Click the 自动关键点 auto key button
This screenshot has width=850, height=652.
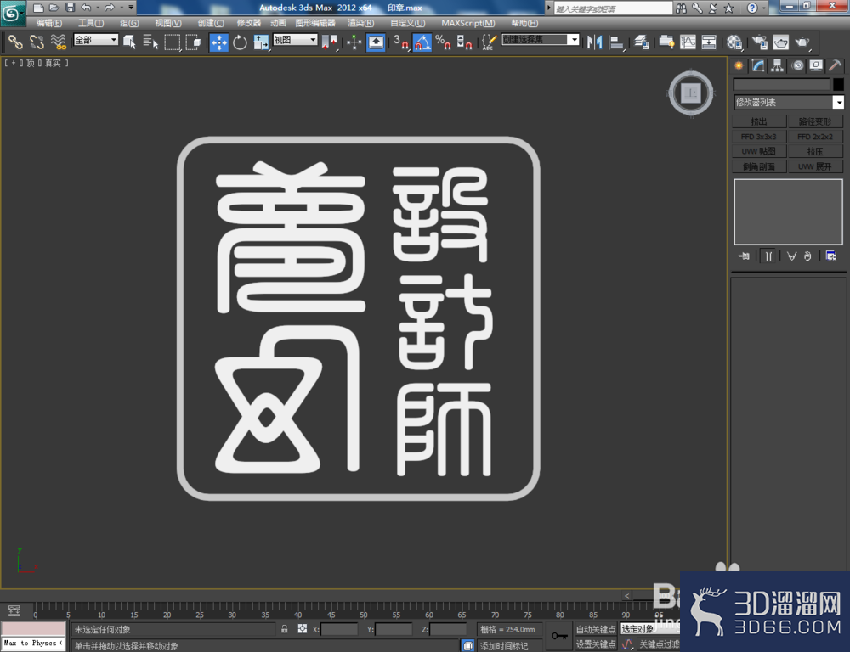click(x=595, y=629)
